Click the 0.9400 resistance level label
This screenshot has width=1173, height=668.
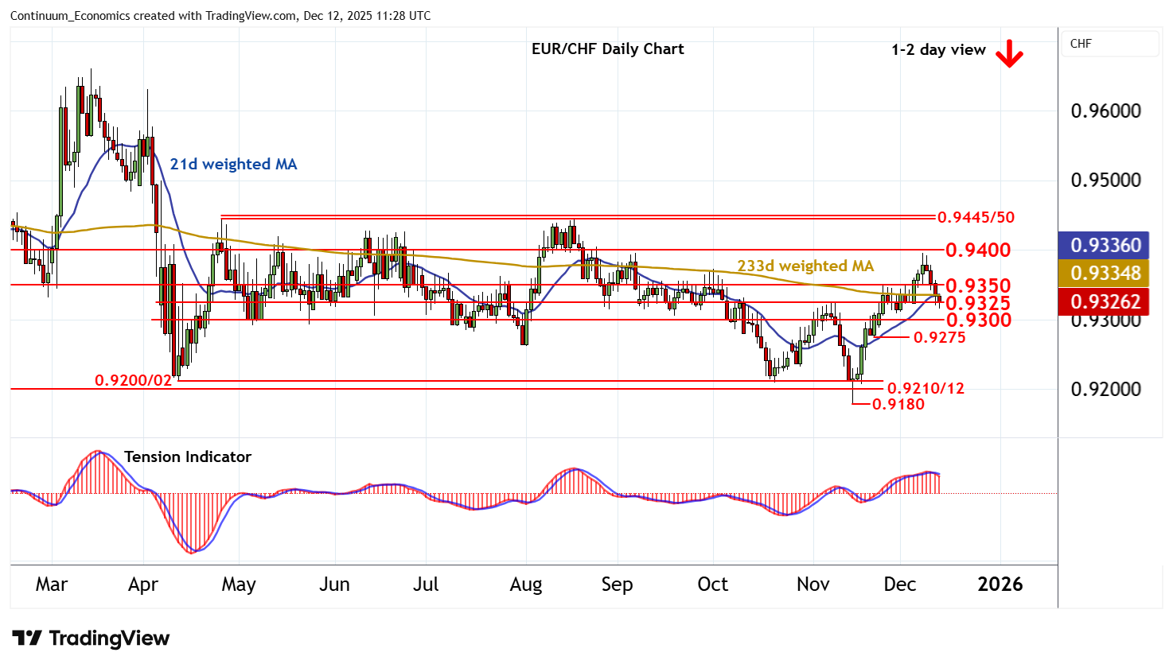tap(978, 250)
